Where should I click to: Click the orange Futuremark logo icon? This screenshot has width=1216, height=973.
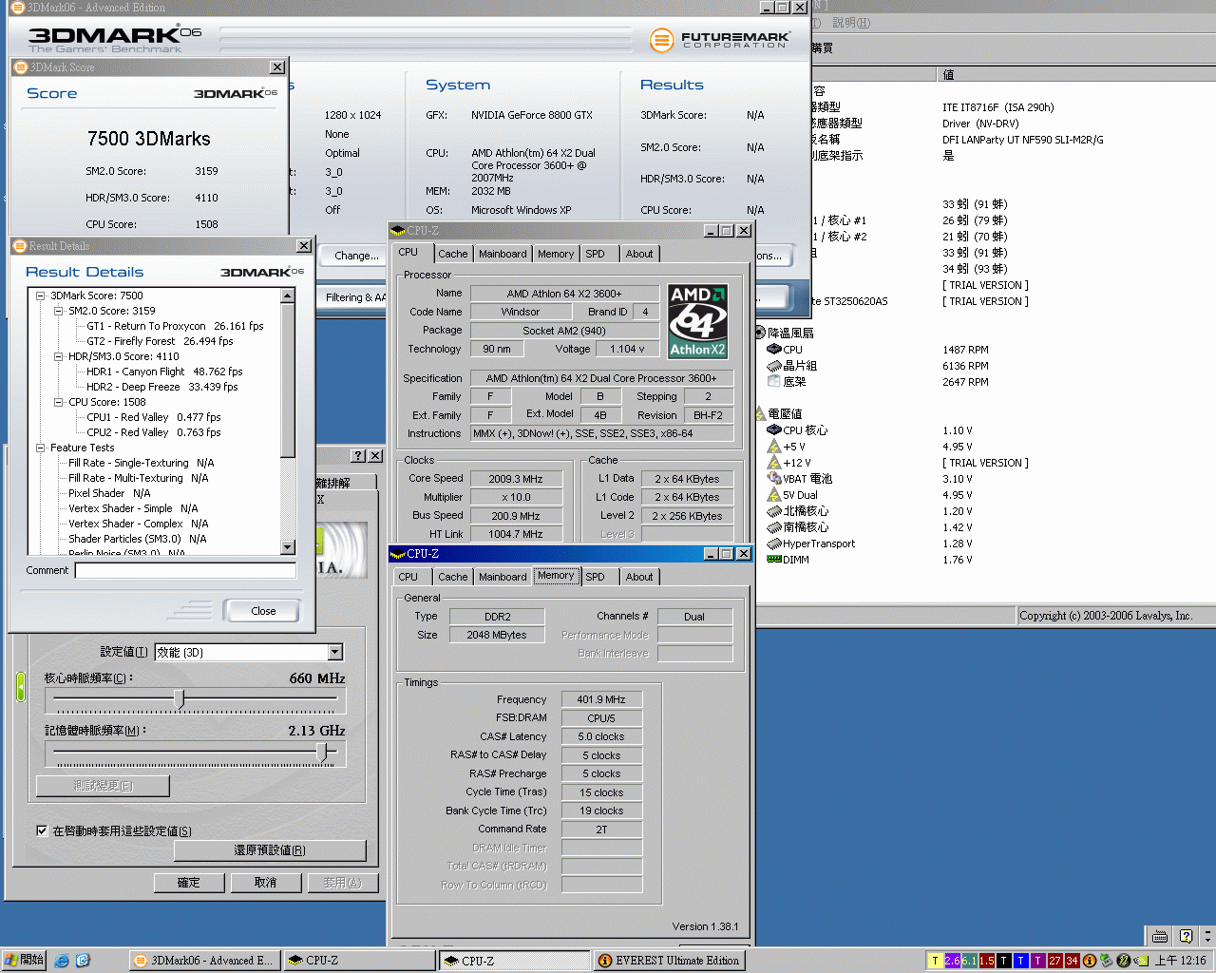coord(661,40)
